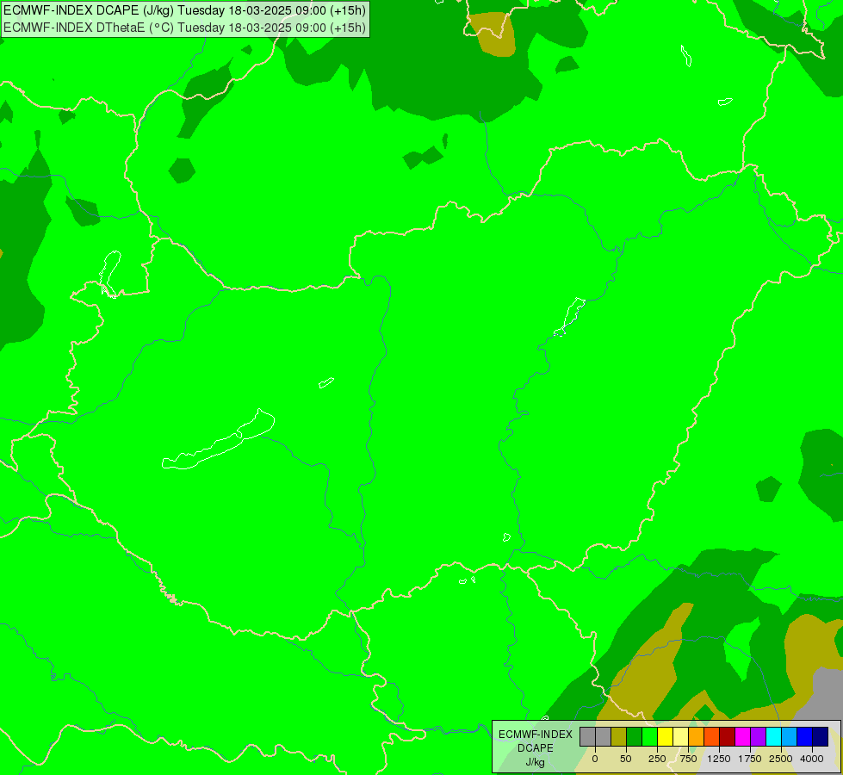Click the magenta legend swatch
843x775 pixels.
[x=743, y=737]
